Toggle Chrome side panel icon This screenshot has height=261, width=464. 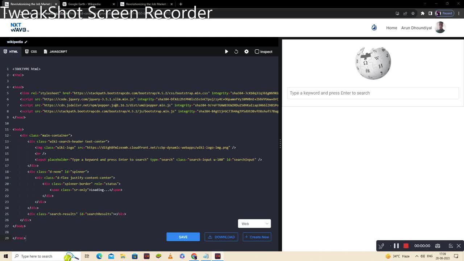point(430,13)
